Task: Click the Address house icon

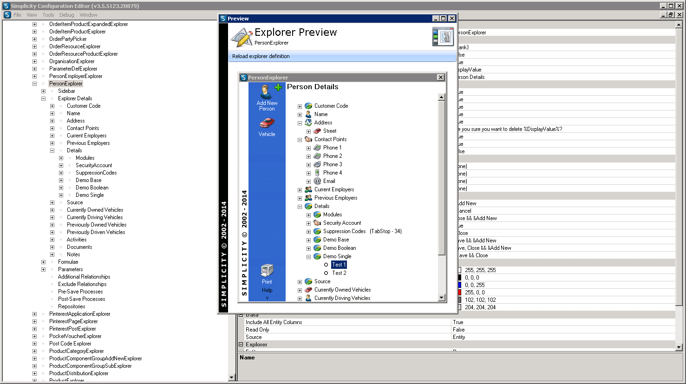Action: (308, 123)
